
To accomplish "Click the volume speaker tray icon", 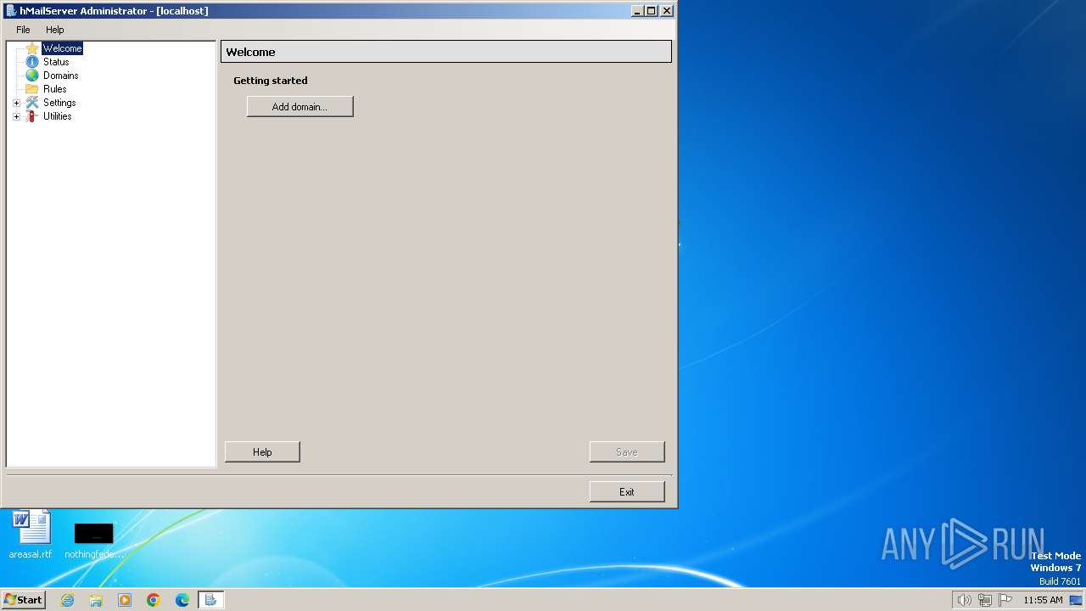I will point(964,600).
